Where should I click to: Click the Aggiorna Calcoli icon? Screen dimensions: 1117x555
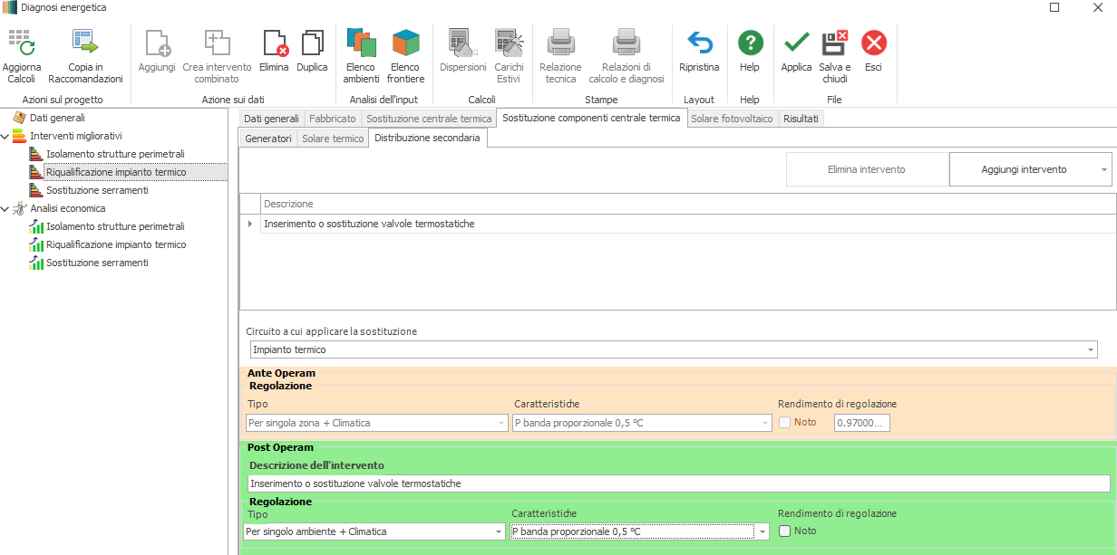(21, 43)
